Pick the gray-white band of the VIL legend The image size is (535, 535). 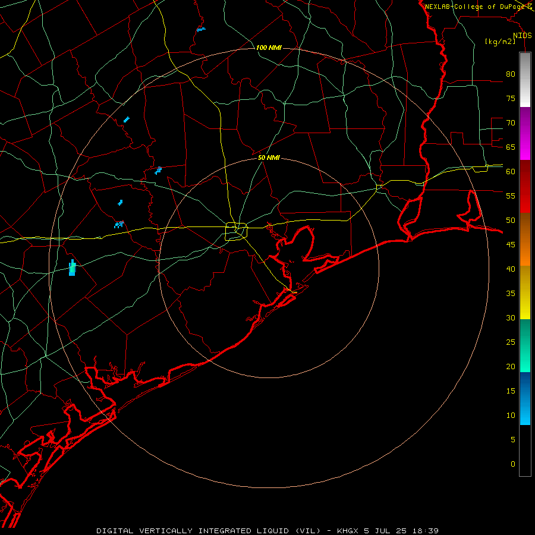(x=525, y=80)
